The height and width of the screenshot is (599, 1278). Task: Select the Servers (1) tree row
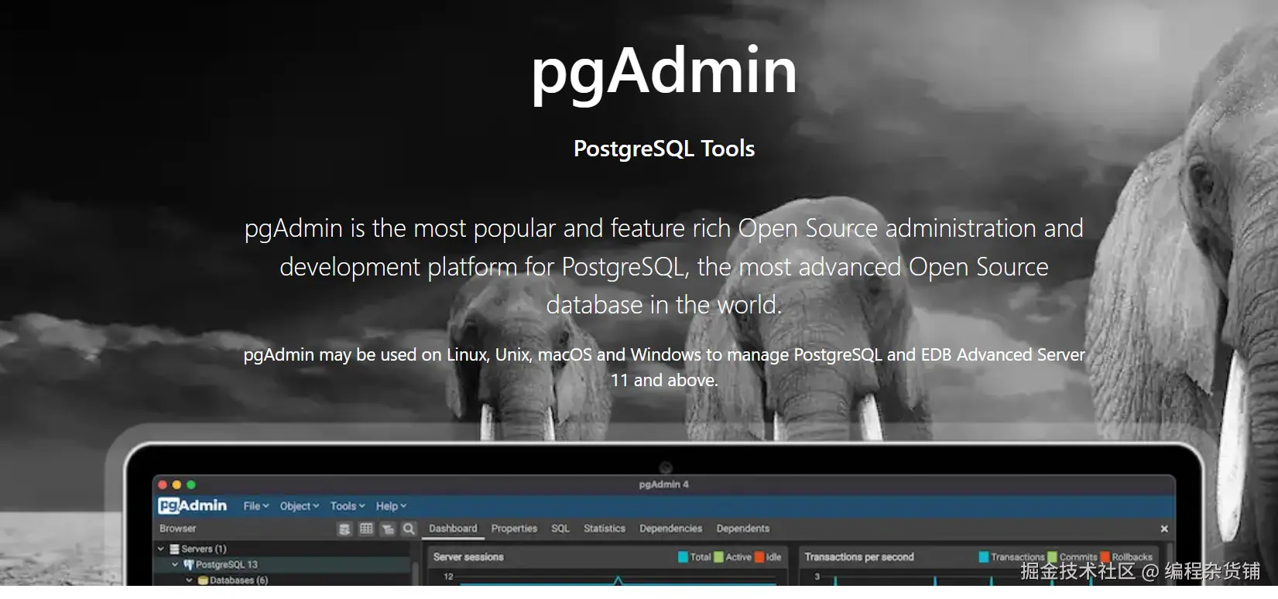[283, 549]
